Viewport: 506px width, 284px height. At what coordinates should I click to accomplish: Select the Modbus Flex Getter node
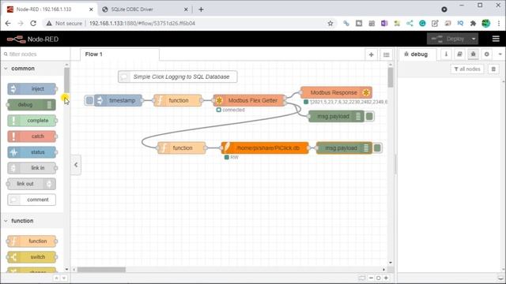coord(249,100)
